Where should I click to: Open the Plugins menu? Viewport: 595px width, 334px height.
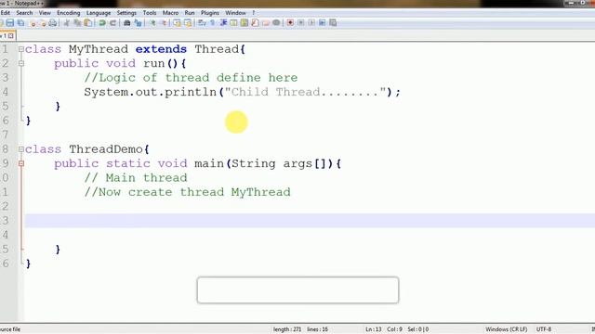210,13
